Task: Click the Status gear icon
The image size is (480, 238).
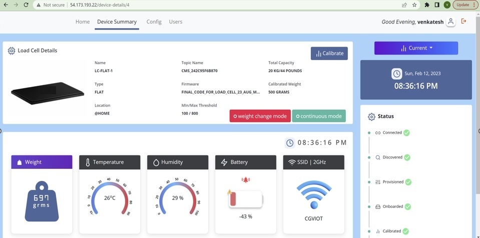Action: (x=371, y=117)
